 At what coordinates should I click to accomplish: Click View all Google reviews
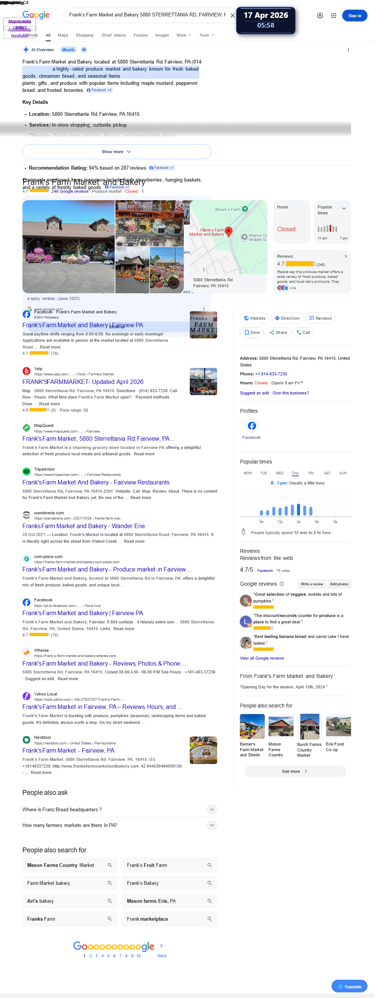[x=262, y=658]
